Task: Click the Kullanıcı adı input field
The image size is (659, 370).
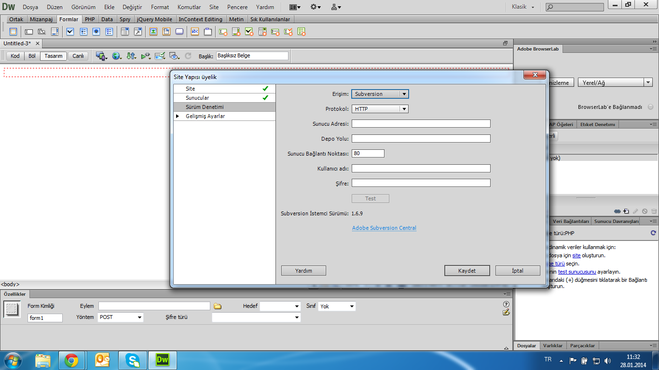Action: pyautogui.click(x=421, y=169)
